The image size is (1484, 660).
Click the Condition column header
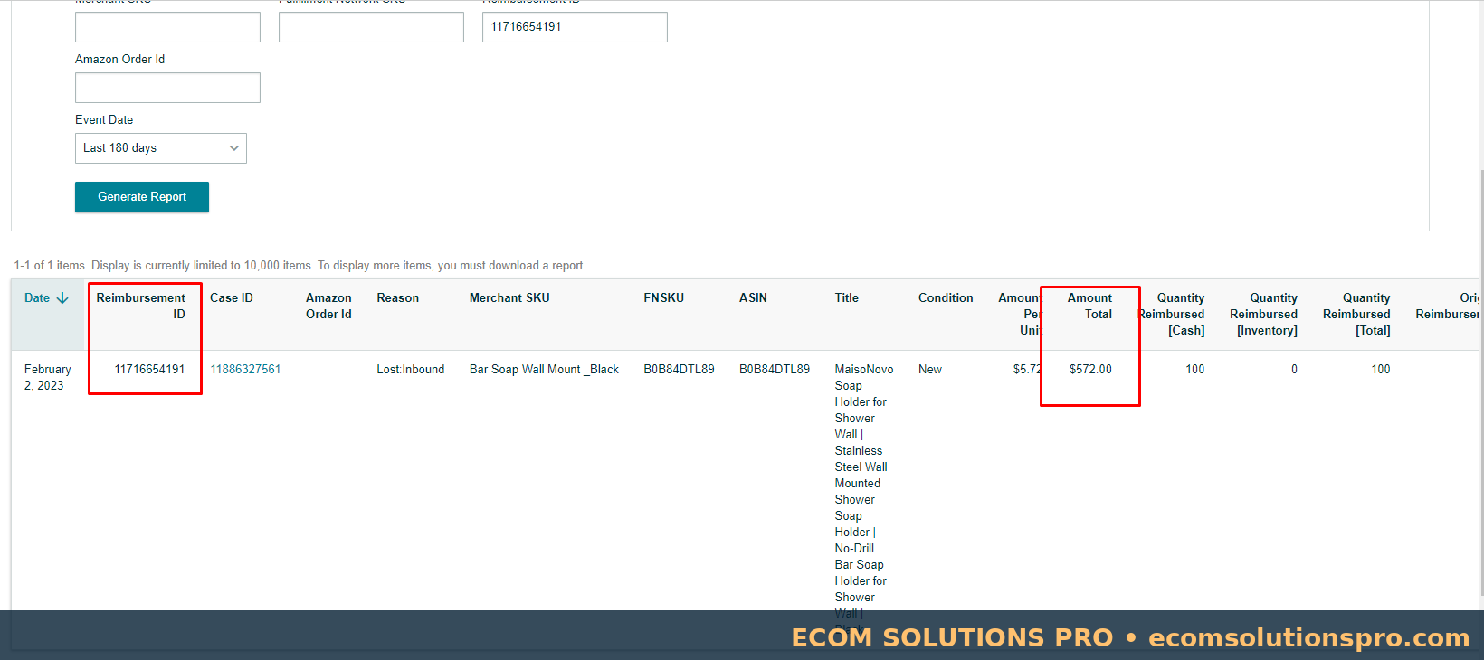tap(946, 297)
